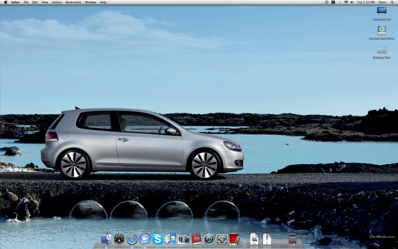Select the Macintosh HD desktop drive
The height and width of the screenshot is (249, 398).
pyautogui.click(x=382, y=12)
